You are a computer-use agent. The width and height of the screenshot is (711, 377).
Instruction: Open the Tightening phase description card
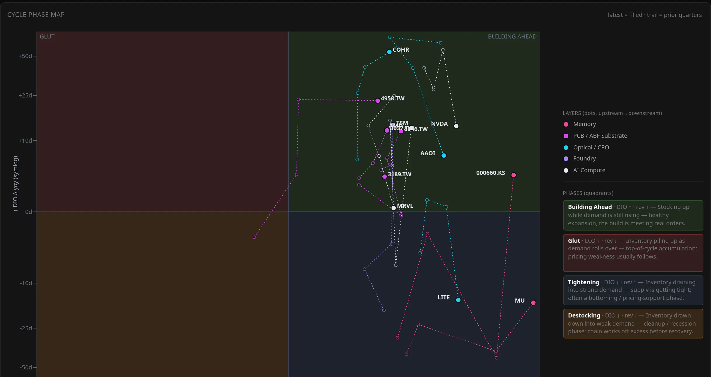(x=633, y=290)
